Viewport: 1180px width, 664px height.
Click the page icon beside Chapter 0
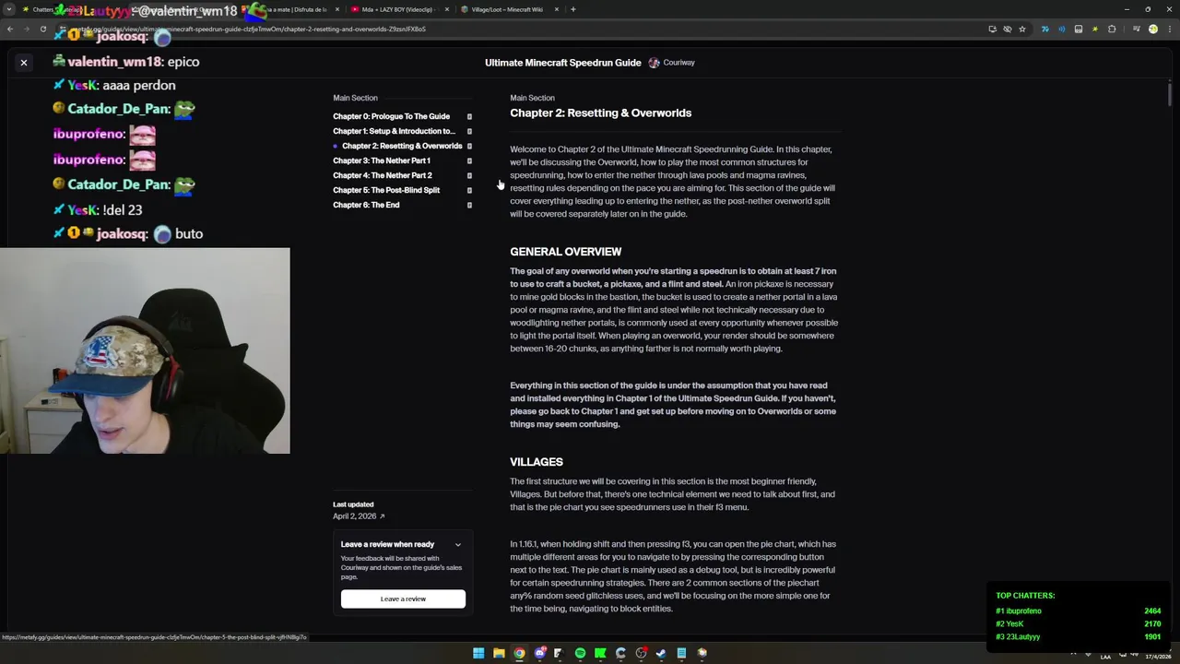tap(469, 116)
